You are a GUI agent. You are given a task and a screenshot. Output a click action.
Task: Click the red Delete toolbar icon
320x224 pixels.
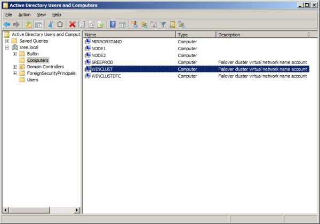(x=72, y=24)
